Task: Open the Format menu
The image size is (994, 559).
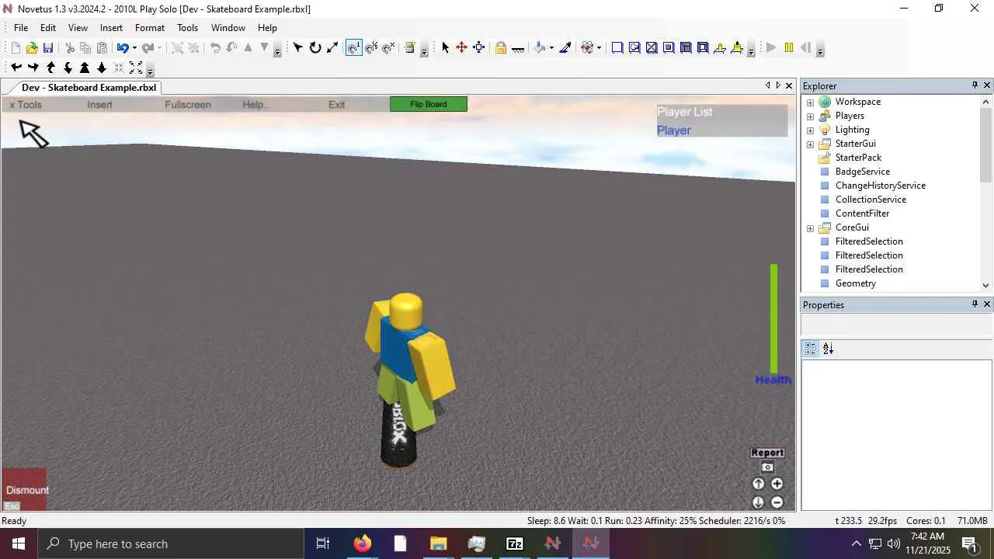Action: (150, 28)
